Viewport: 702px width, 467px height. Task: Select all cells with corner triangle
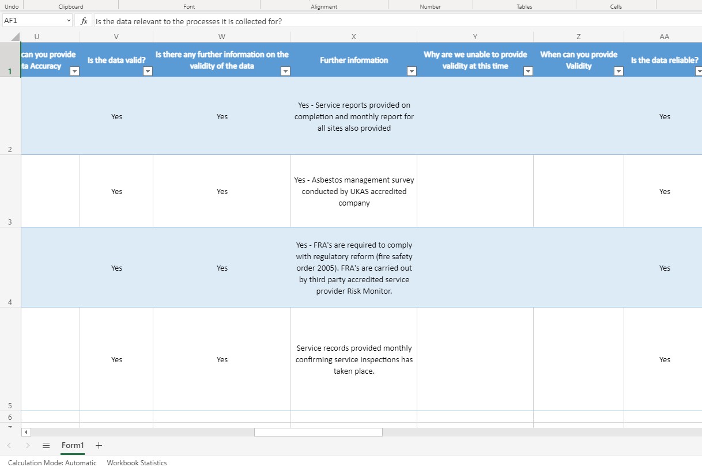16,37
